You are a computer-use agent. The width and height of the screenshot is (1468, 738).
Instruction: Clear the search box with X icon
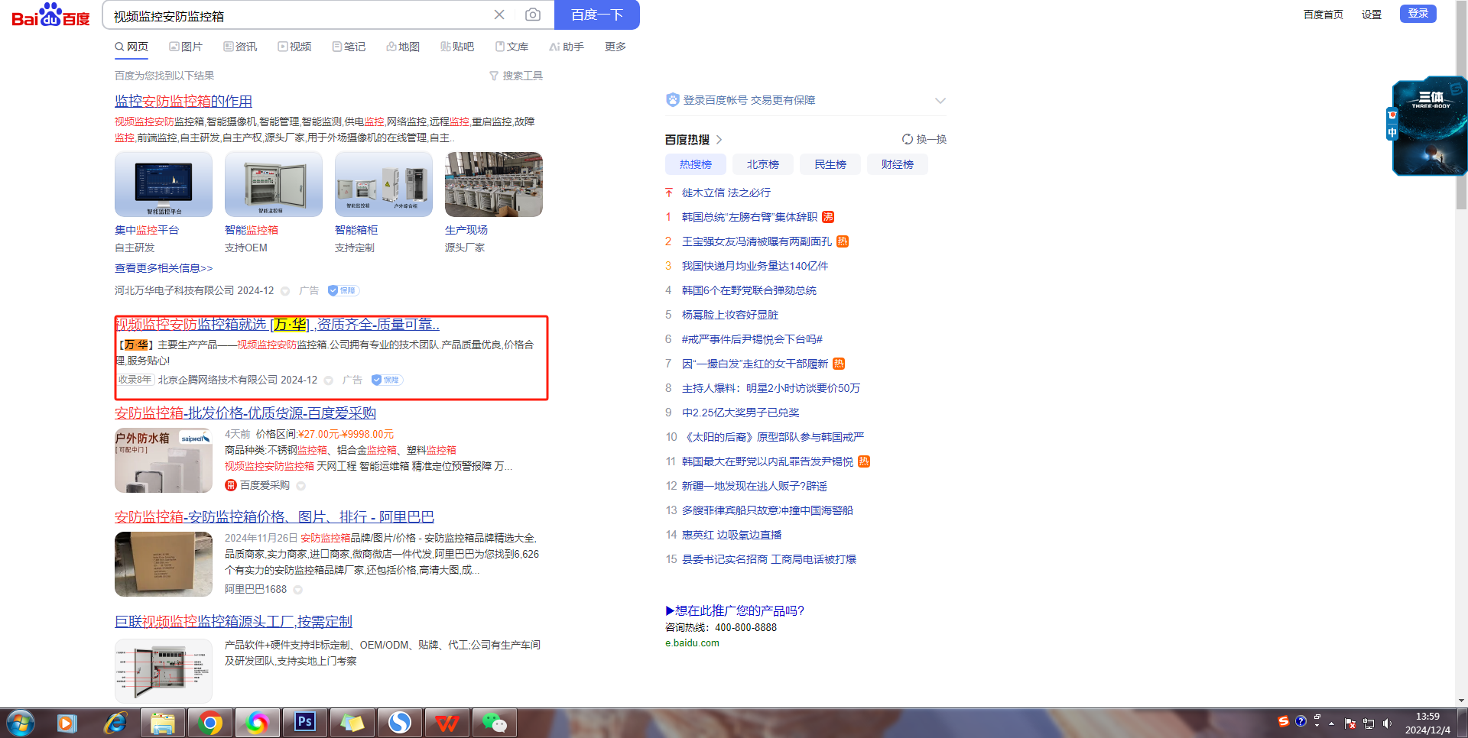point(499,15)
